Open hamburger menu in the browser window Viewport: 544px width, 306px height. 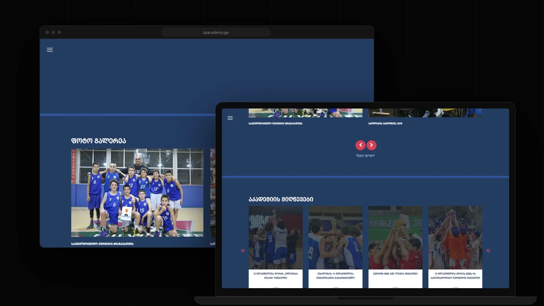pyautogui.click(x=50, y=50)
